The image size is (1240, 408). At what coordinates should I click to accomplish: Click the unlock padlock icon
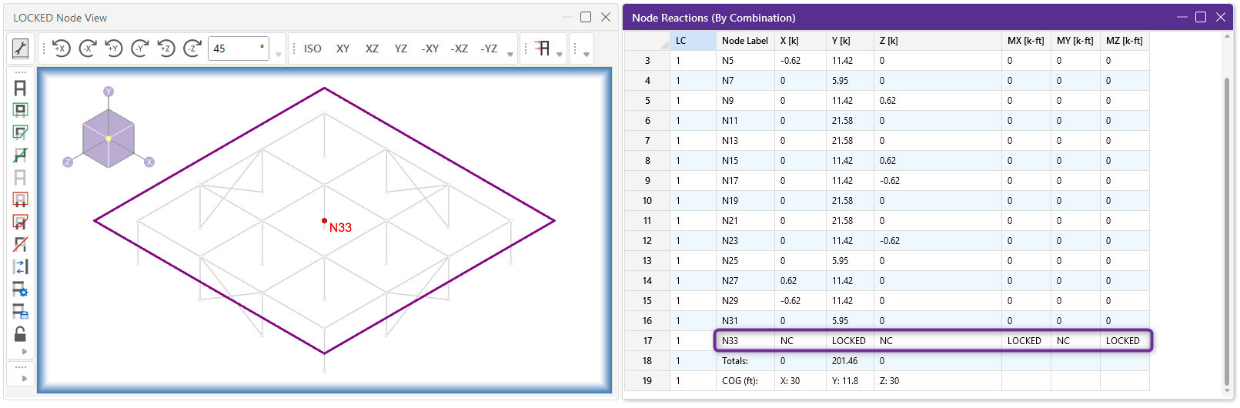click(x=20, y=334)
